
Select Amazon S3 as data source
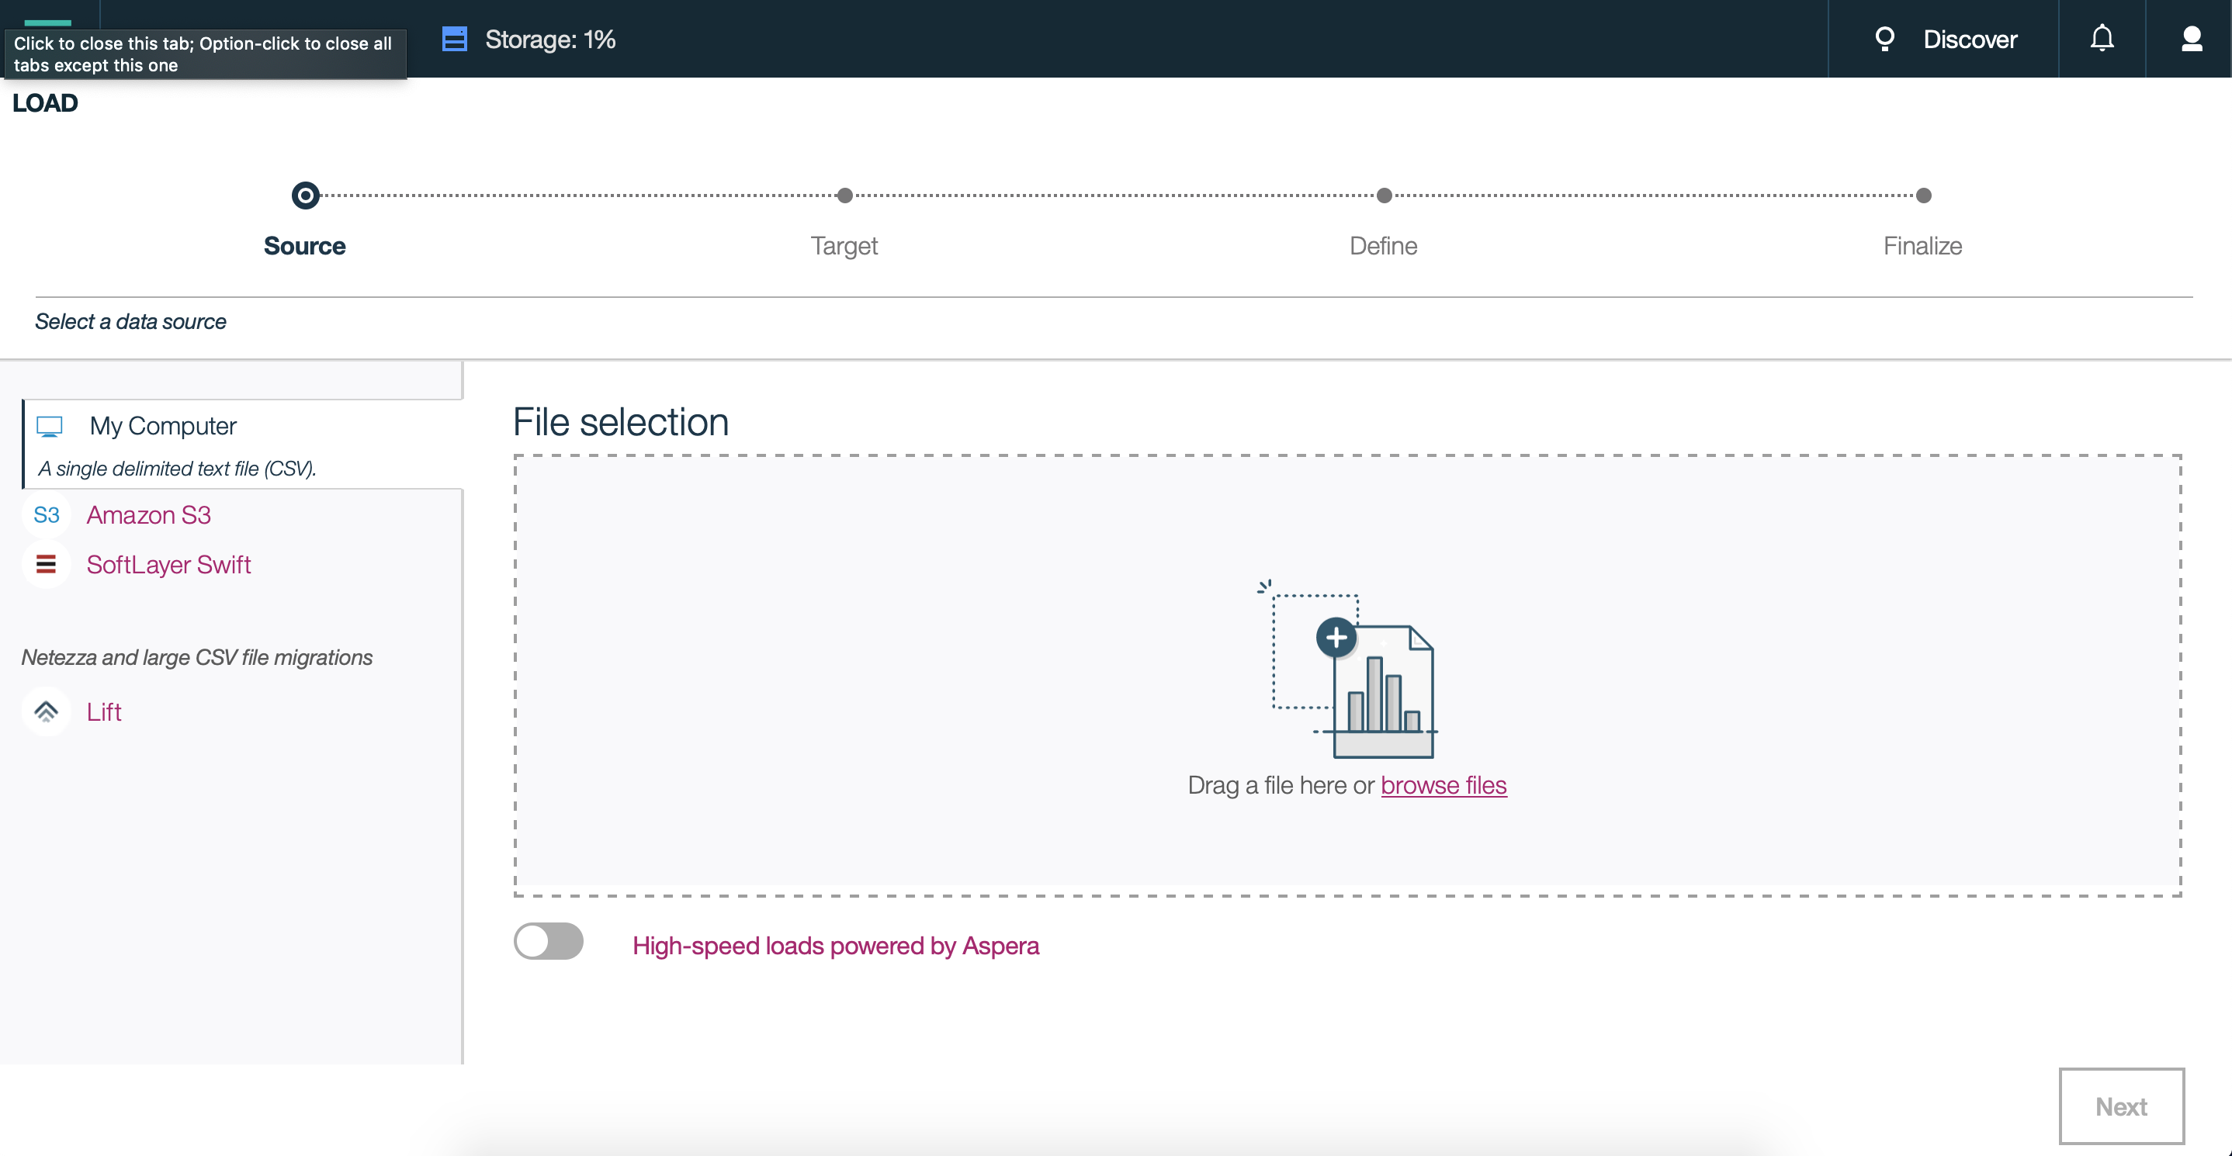149,515
